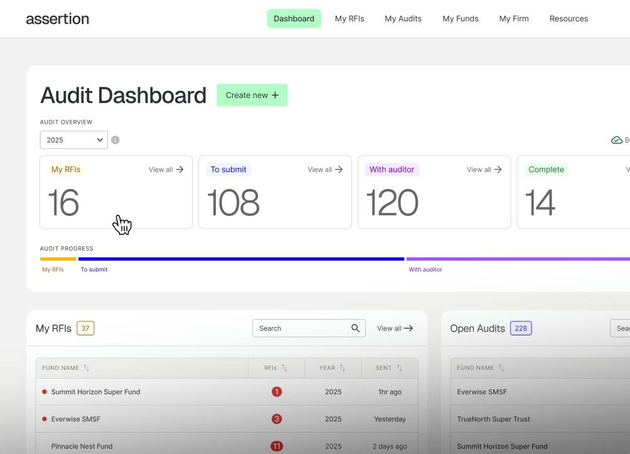This screenshot has width=630, height=454.
Task: Sort My RFIs table by Year
Action: pyautogui.click(x=343, y=368)
